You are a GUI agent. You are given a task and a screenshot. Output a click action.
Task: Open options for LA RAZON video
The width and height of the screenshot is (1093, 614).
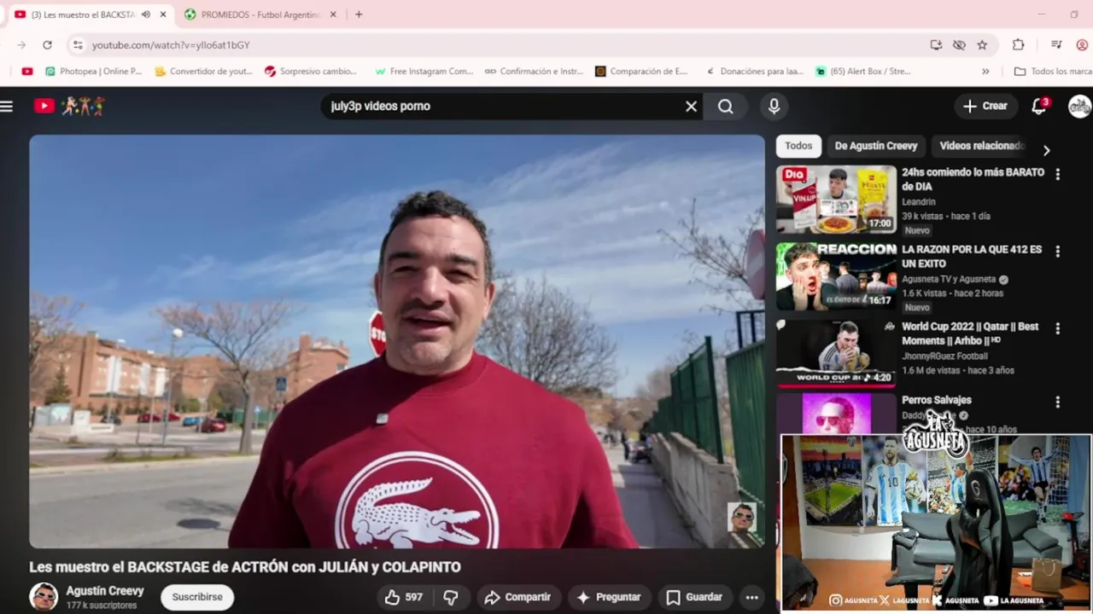(x=1058, y=252)
